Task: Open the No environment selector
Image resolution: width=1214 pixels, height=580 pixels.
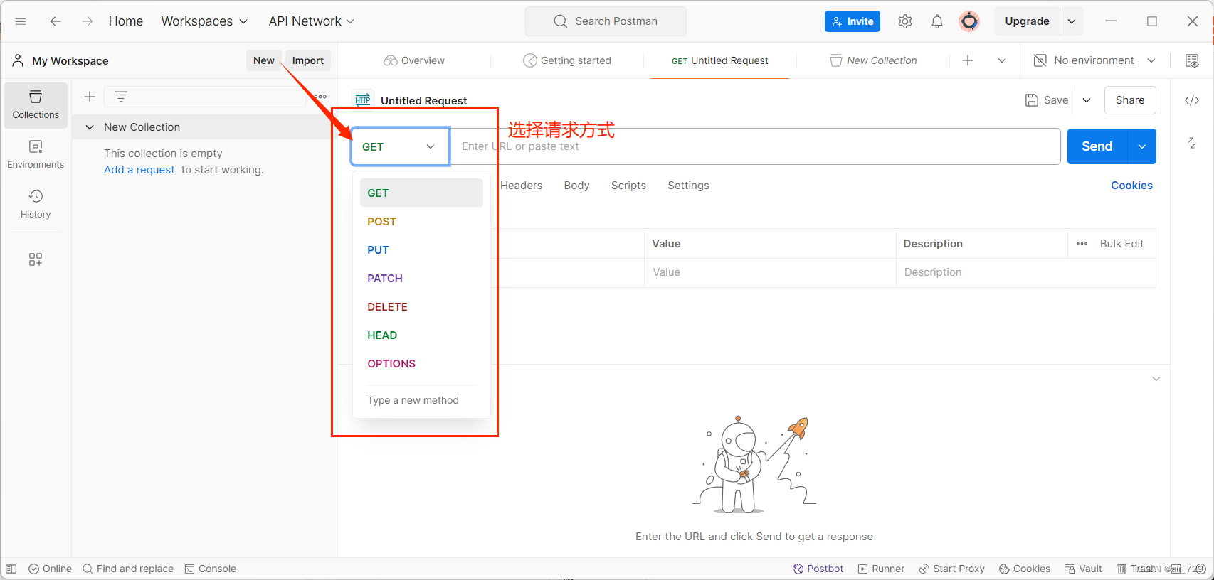Action: pyautogui.click(x=1094, y=60)
